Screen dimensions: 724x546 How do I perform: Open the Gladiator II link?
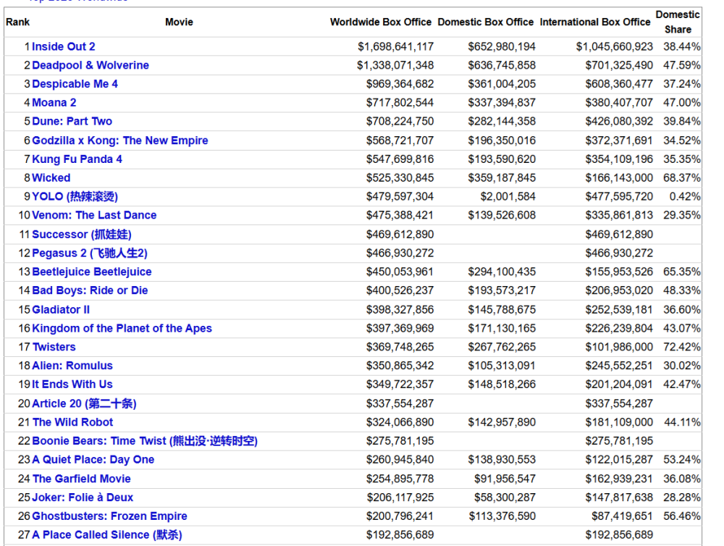(61, 309)
